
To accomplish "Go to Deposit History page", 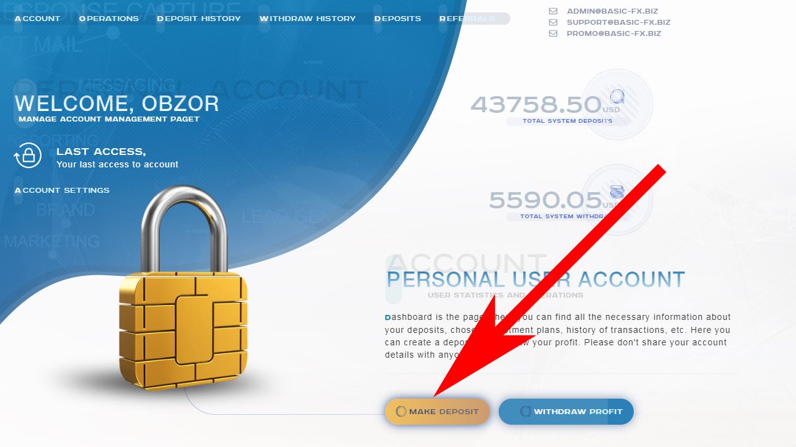I will click(x=199, y=19).
